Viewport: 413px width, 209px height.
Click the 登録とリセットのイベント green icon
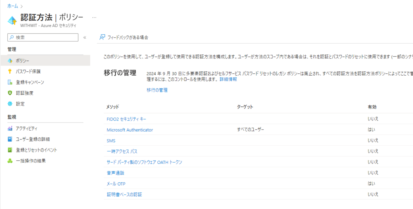pyautogui.click(x=10, y=150)
